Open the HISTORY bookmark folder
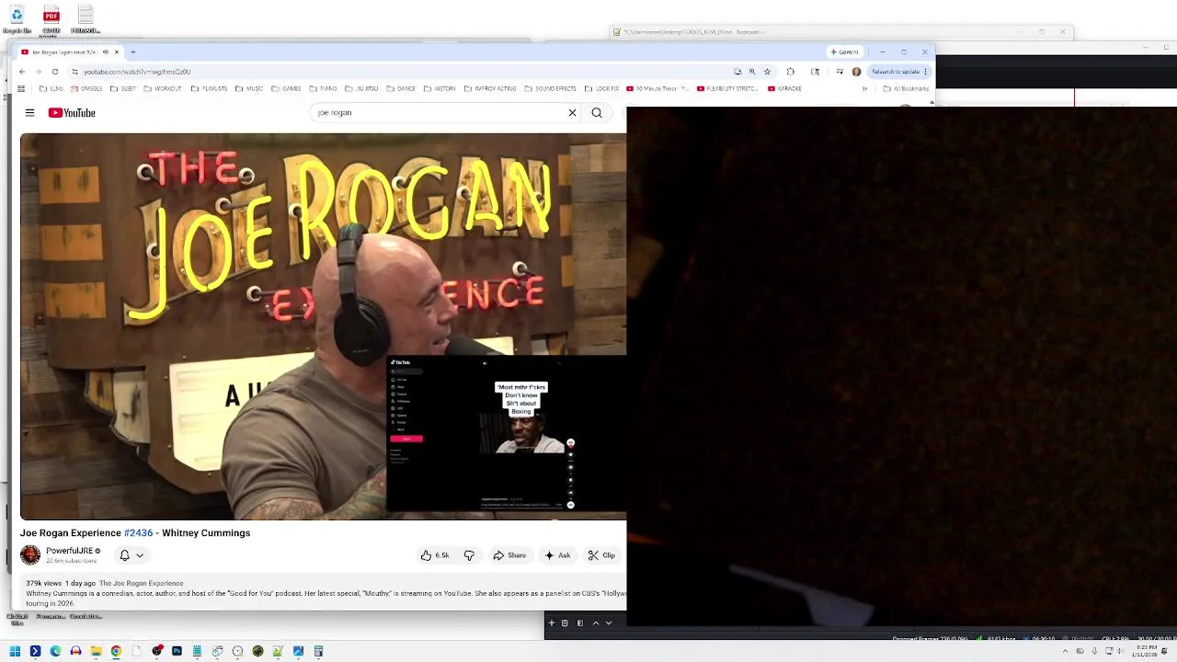The width and height of the screenshot is (1177, 662). pos(440,89)
